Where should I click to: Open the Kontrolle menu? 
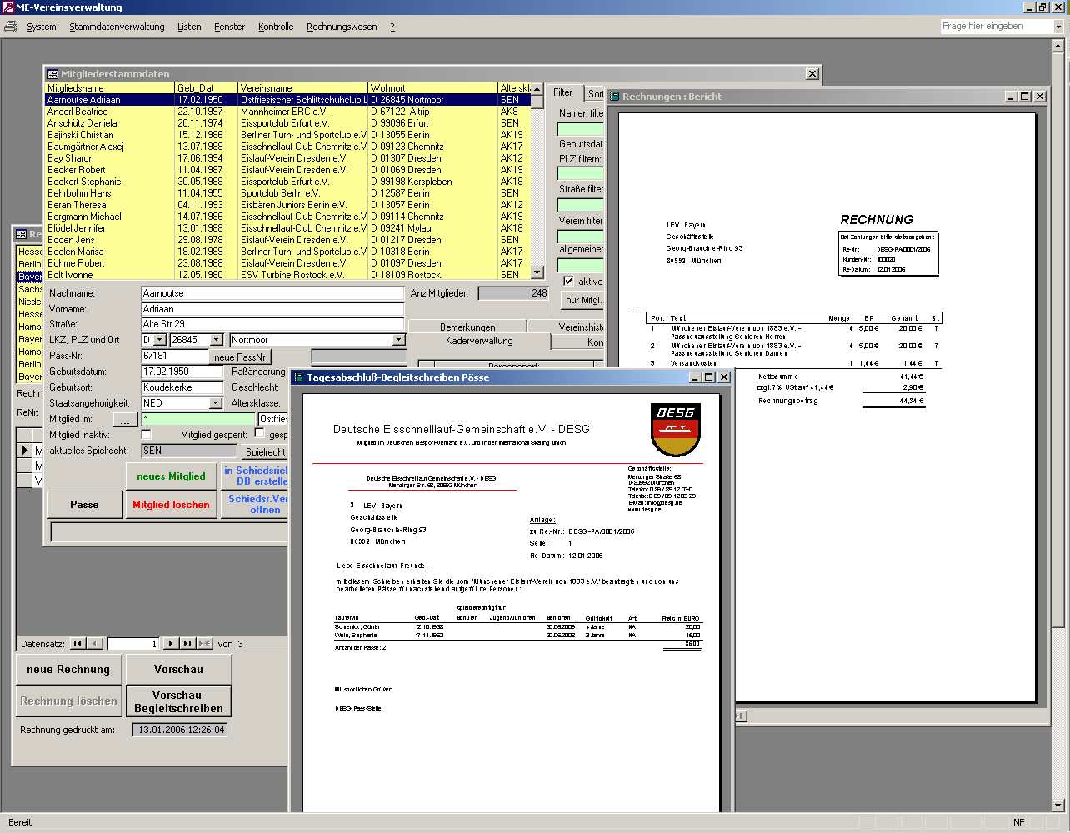click(x=276, y=27)
